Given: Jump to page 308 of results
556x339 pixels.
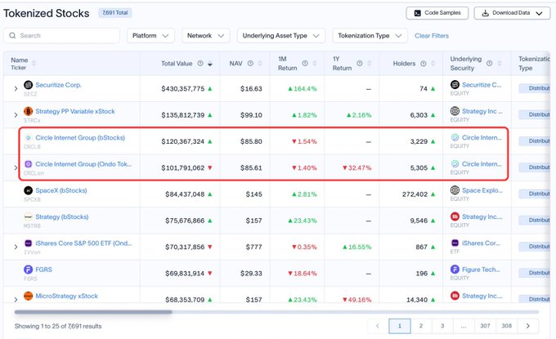Looking at the screenshot, I should (507, 326).
